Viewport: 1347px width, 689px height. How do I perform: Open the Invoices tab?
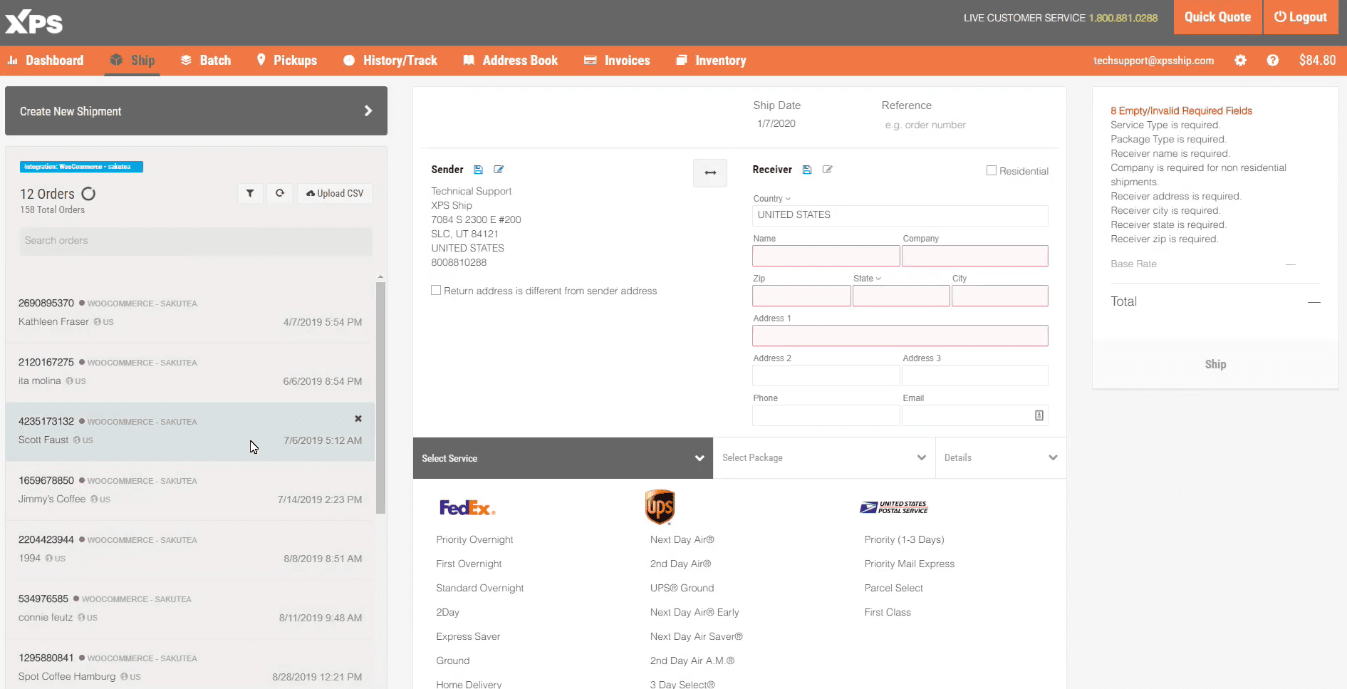(617, 61)
